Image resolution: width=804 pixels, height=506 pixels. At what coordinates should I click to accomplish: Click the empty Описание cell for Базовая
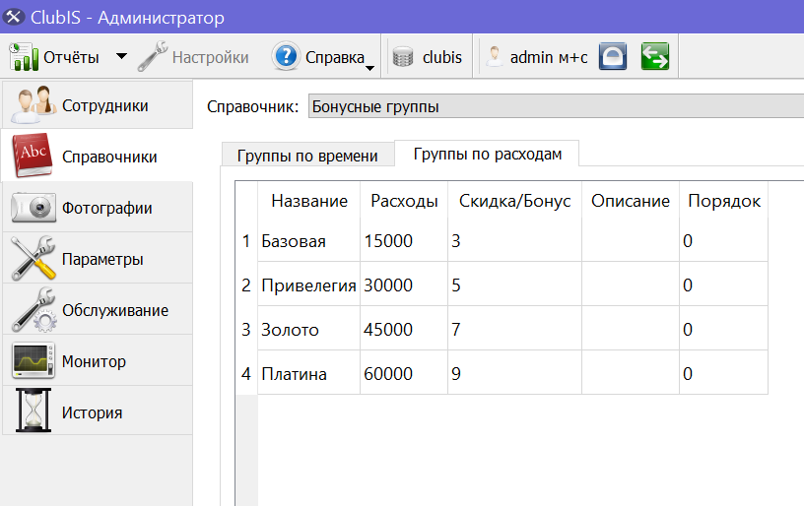631,241
